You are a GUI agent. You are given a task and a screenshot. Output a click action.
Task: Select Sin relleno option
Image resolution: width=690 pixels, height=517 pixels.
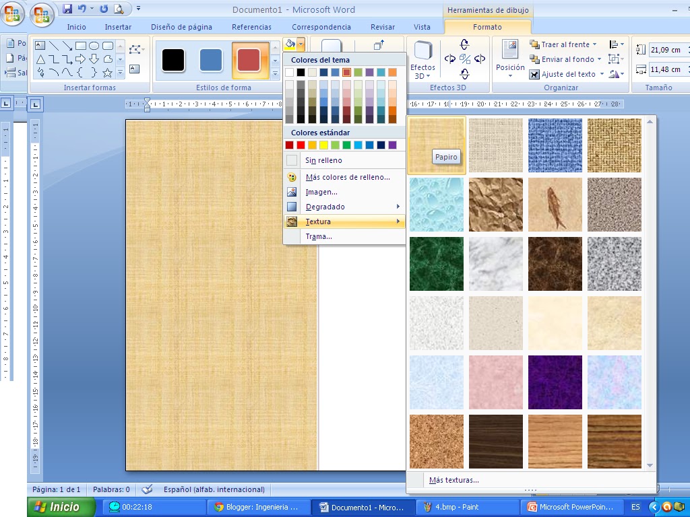click(344, 160)
